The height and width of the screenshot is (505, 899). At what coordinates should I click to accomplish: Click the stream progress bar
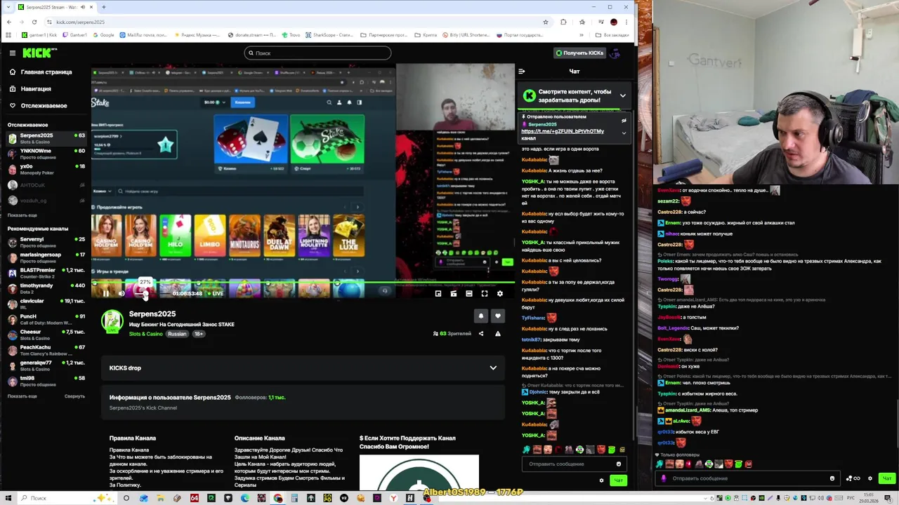303,283
